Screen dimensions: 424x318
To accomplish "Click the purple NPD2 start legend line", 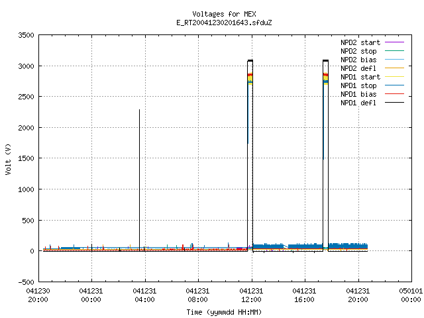I will pos(394,42).
